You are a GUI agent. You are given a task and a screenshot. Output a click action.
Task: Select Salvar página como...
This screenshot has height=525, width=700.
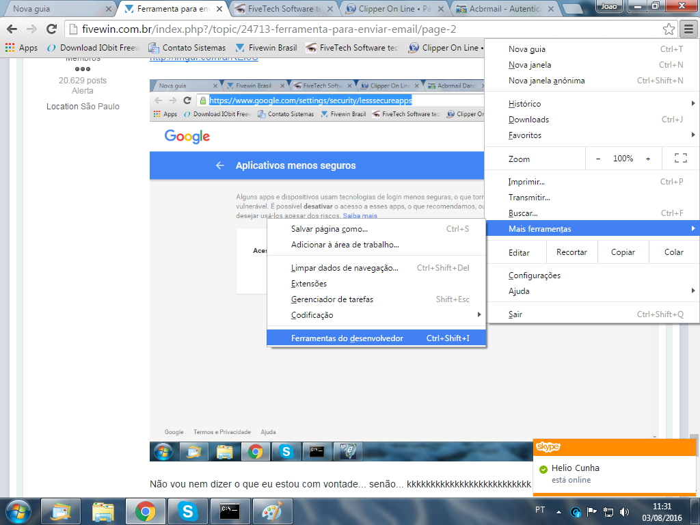(377, 228)
